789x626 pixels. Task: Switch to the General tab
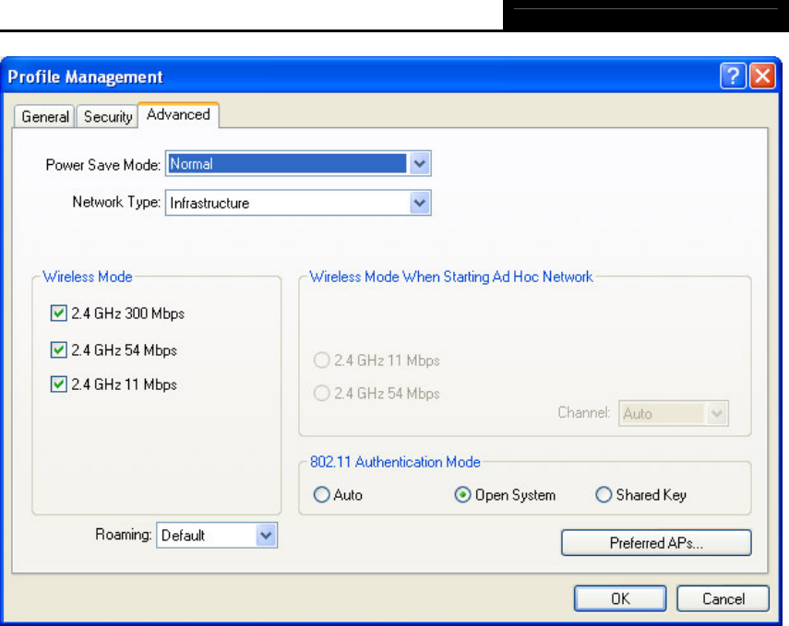(45, 117)
